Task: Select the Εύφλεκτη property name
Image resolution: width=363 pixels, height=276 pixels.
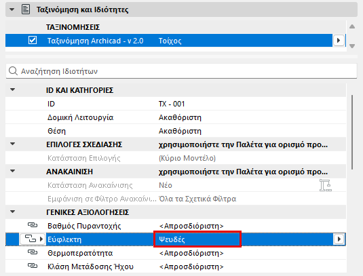Action: [64, 239]
